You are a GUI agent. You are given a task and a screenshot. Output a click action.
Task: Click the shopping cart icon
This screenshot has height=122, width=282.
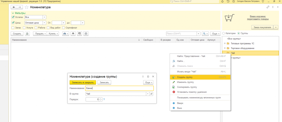point(230,18)
